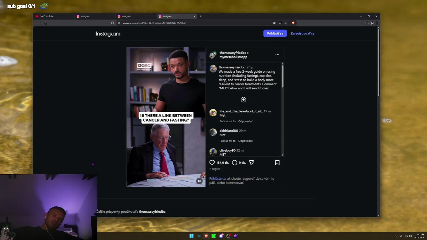
Task: Reply to life_and_the_beauty_of_it_all_'s comment
Action: click(246, 121)
